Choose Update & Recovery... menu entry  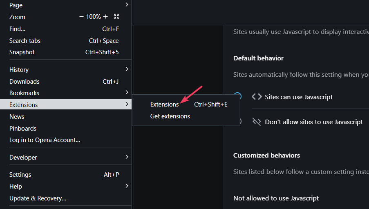pyautogui.click(x=66, y=198)
